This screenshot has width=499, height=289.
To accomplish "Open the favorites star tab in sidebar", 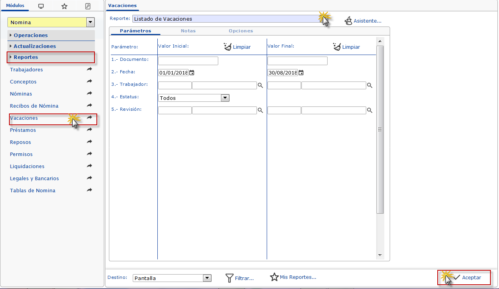I will coord(64,6).
